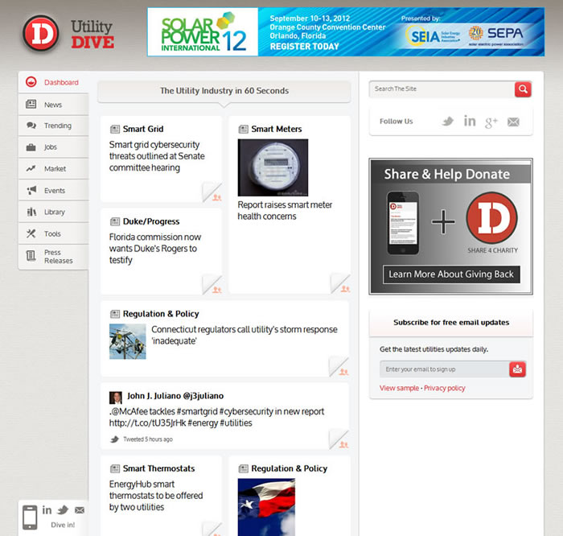Image resolution: width=563 pixels, height=536 pixels.
Task: Click the email signup input field
Action: click(445, 369)
